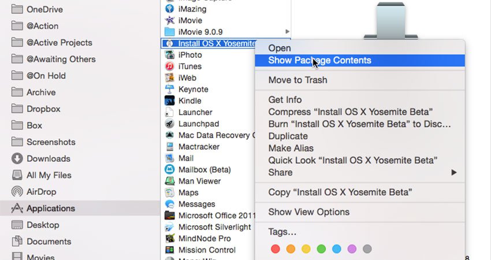Viewport: 491px width, 260px height.
Task: Expand the iMovie 9.0.9 folder arrow
Action: (287, 32)
